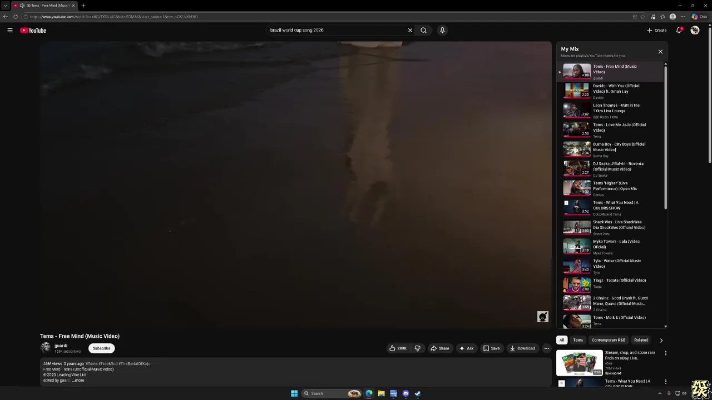Mute the tab via speaker icon
The height and width of the screenshot is (400, 712).
[x=22, y=6]
